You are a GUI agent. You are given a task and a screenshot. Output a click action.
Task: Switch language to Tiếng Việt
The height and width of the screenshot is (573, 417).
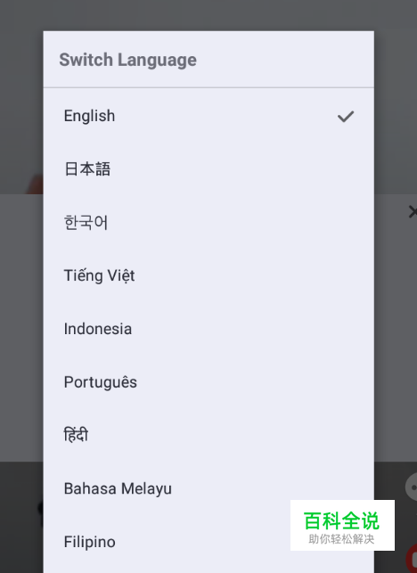click(x=208, y=275)
